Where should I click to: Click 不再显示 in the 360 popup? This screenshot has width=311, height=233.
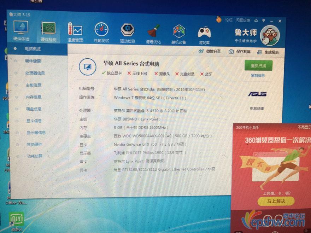tap(304, 127)
